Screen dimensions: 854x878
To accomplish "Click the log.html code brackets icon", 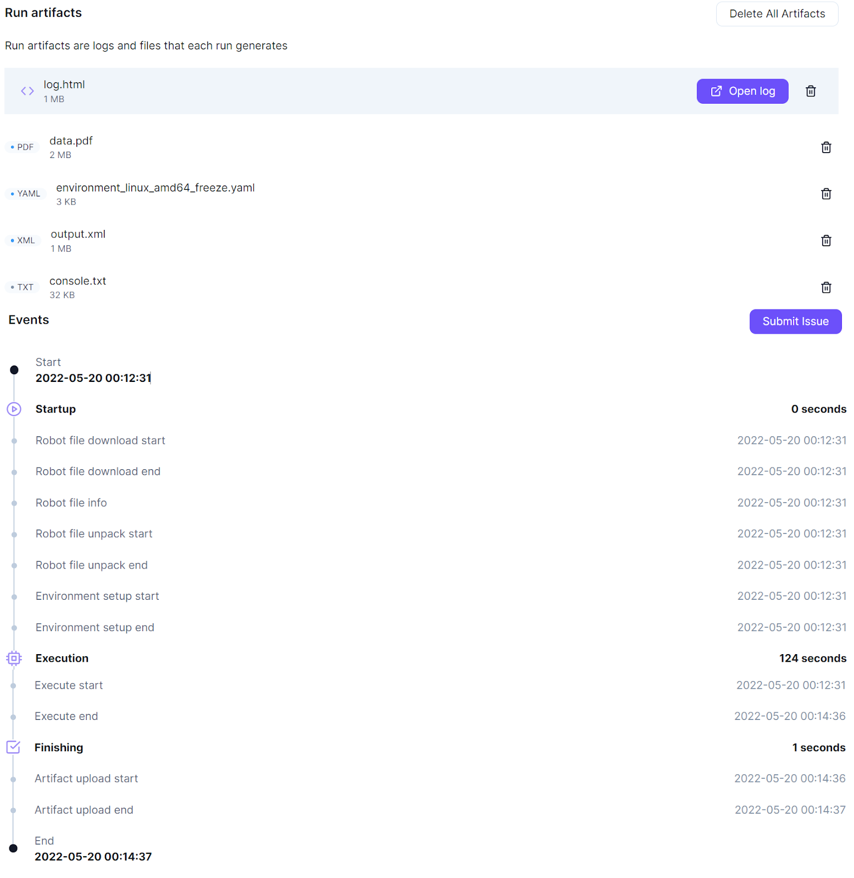I will pos(27,91).
